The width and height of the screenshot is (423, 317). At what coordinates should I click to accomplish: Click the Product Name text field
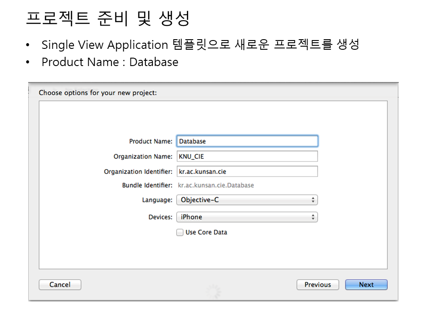(247, 141)
